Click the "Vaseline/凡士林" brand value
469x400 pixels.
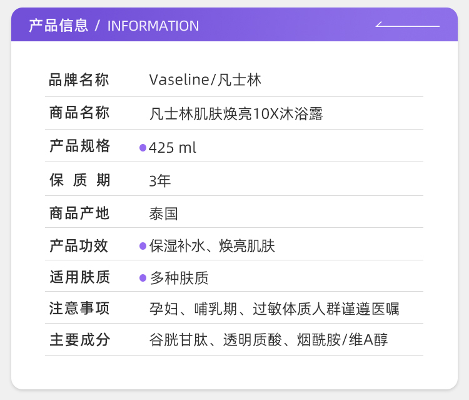pyautogui.click(x=205, y=80)
